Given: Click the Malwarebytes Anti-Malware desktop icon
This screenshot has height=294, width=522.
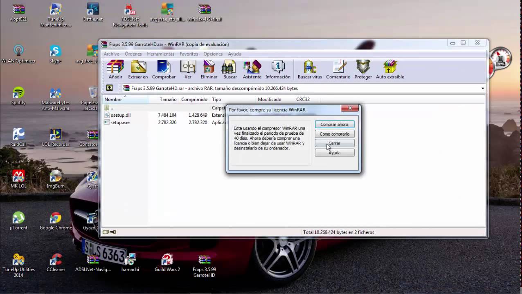Looking at the screenshot, I should [56, 98].
